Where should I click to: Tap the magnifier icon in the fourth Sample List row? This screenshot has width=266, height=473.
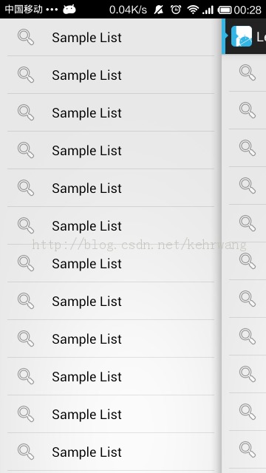pos(26,150)
